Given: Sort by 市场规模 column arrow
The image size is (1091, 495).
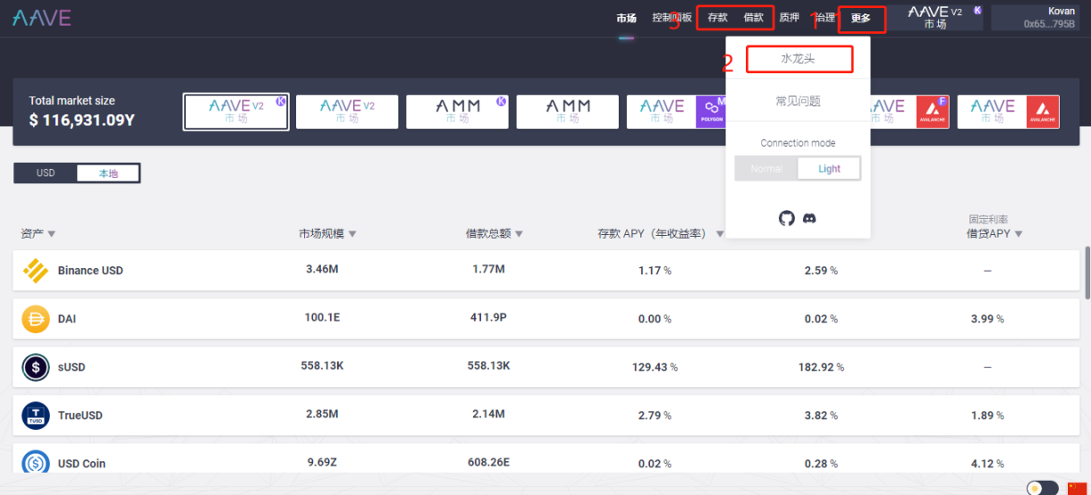Looking at the screenshot, I should pyautogui.click(x=352, y=234).
